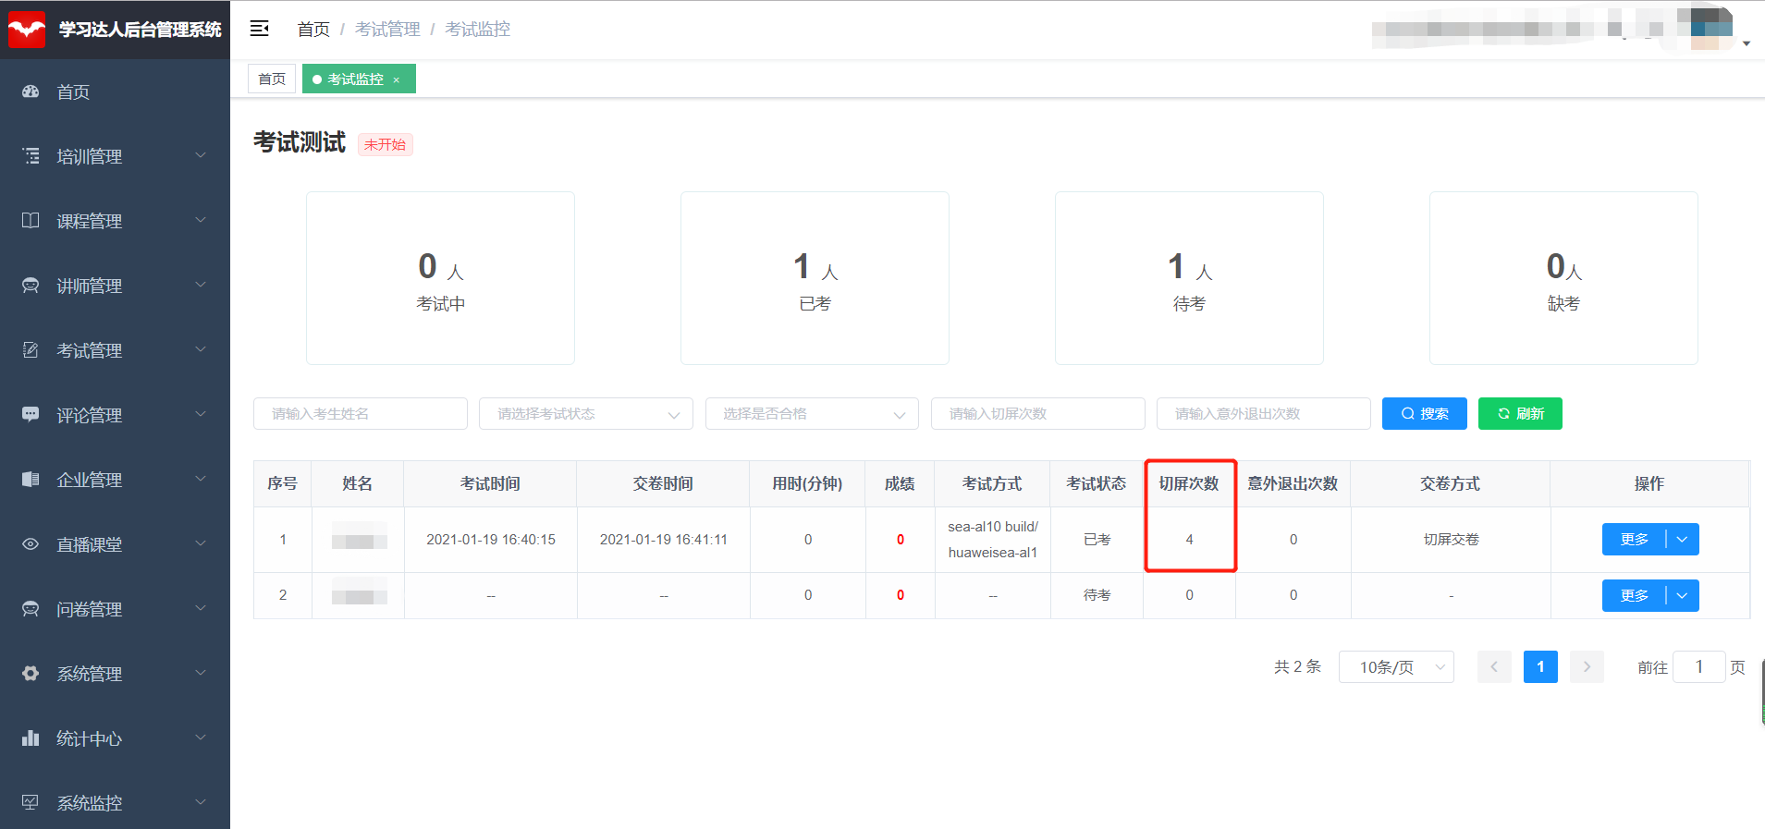This screenshot has height=829, width=1765.
Task: Open 直播课堂 in the sidebar menu
Action: tap(115, 544)
